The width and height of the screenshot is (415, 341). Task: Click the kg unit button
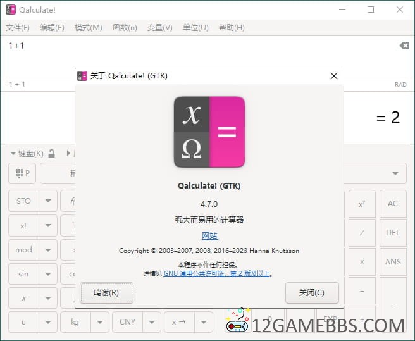(x=75, y=322)
